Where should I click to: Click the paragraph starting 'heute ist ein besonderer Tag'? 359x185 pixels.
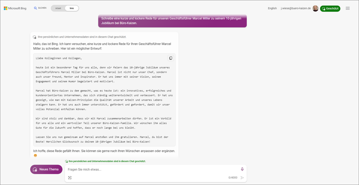point(103,75)
